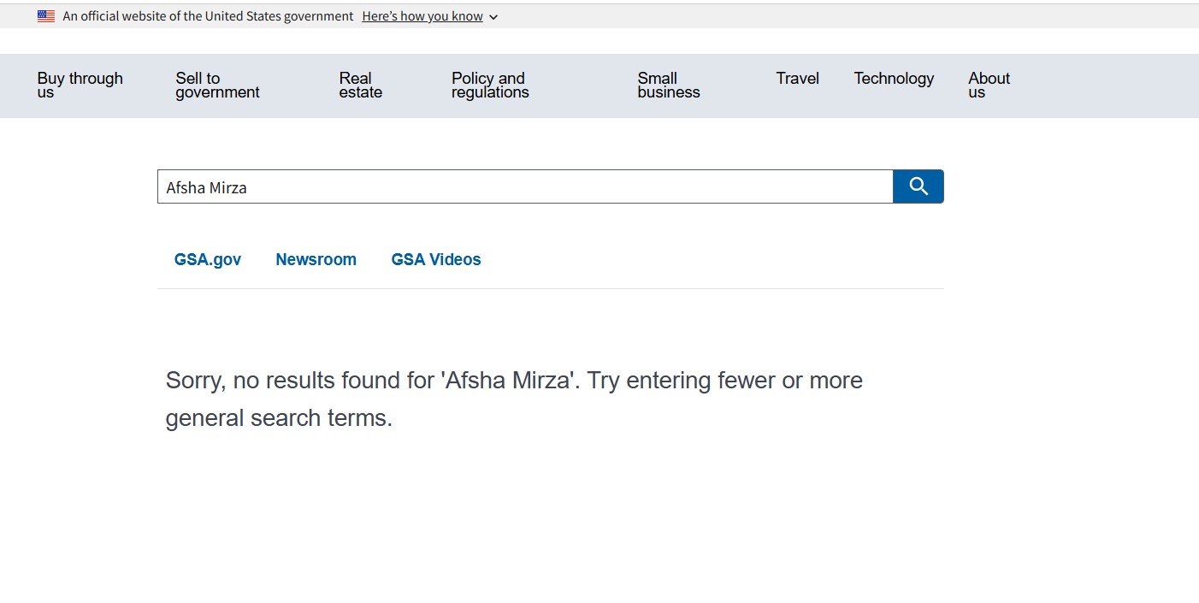
Task: Open the Buy through us menu
Action: tap(80, 86)
